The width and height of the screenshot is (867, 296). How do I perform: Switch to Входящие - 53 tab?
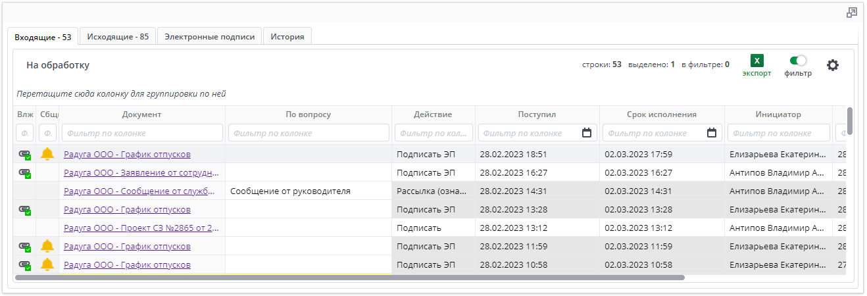tap(43, 37)
